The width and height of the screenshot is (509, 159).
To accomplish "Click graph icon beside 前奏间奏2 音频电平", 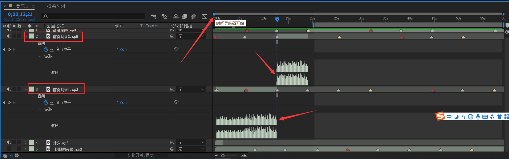I will coord(52,50).
